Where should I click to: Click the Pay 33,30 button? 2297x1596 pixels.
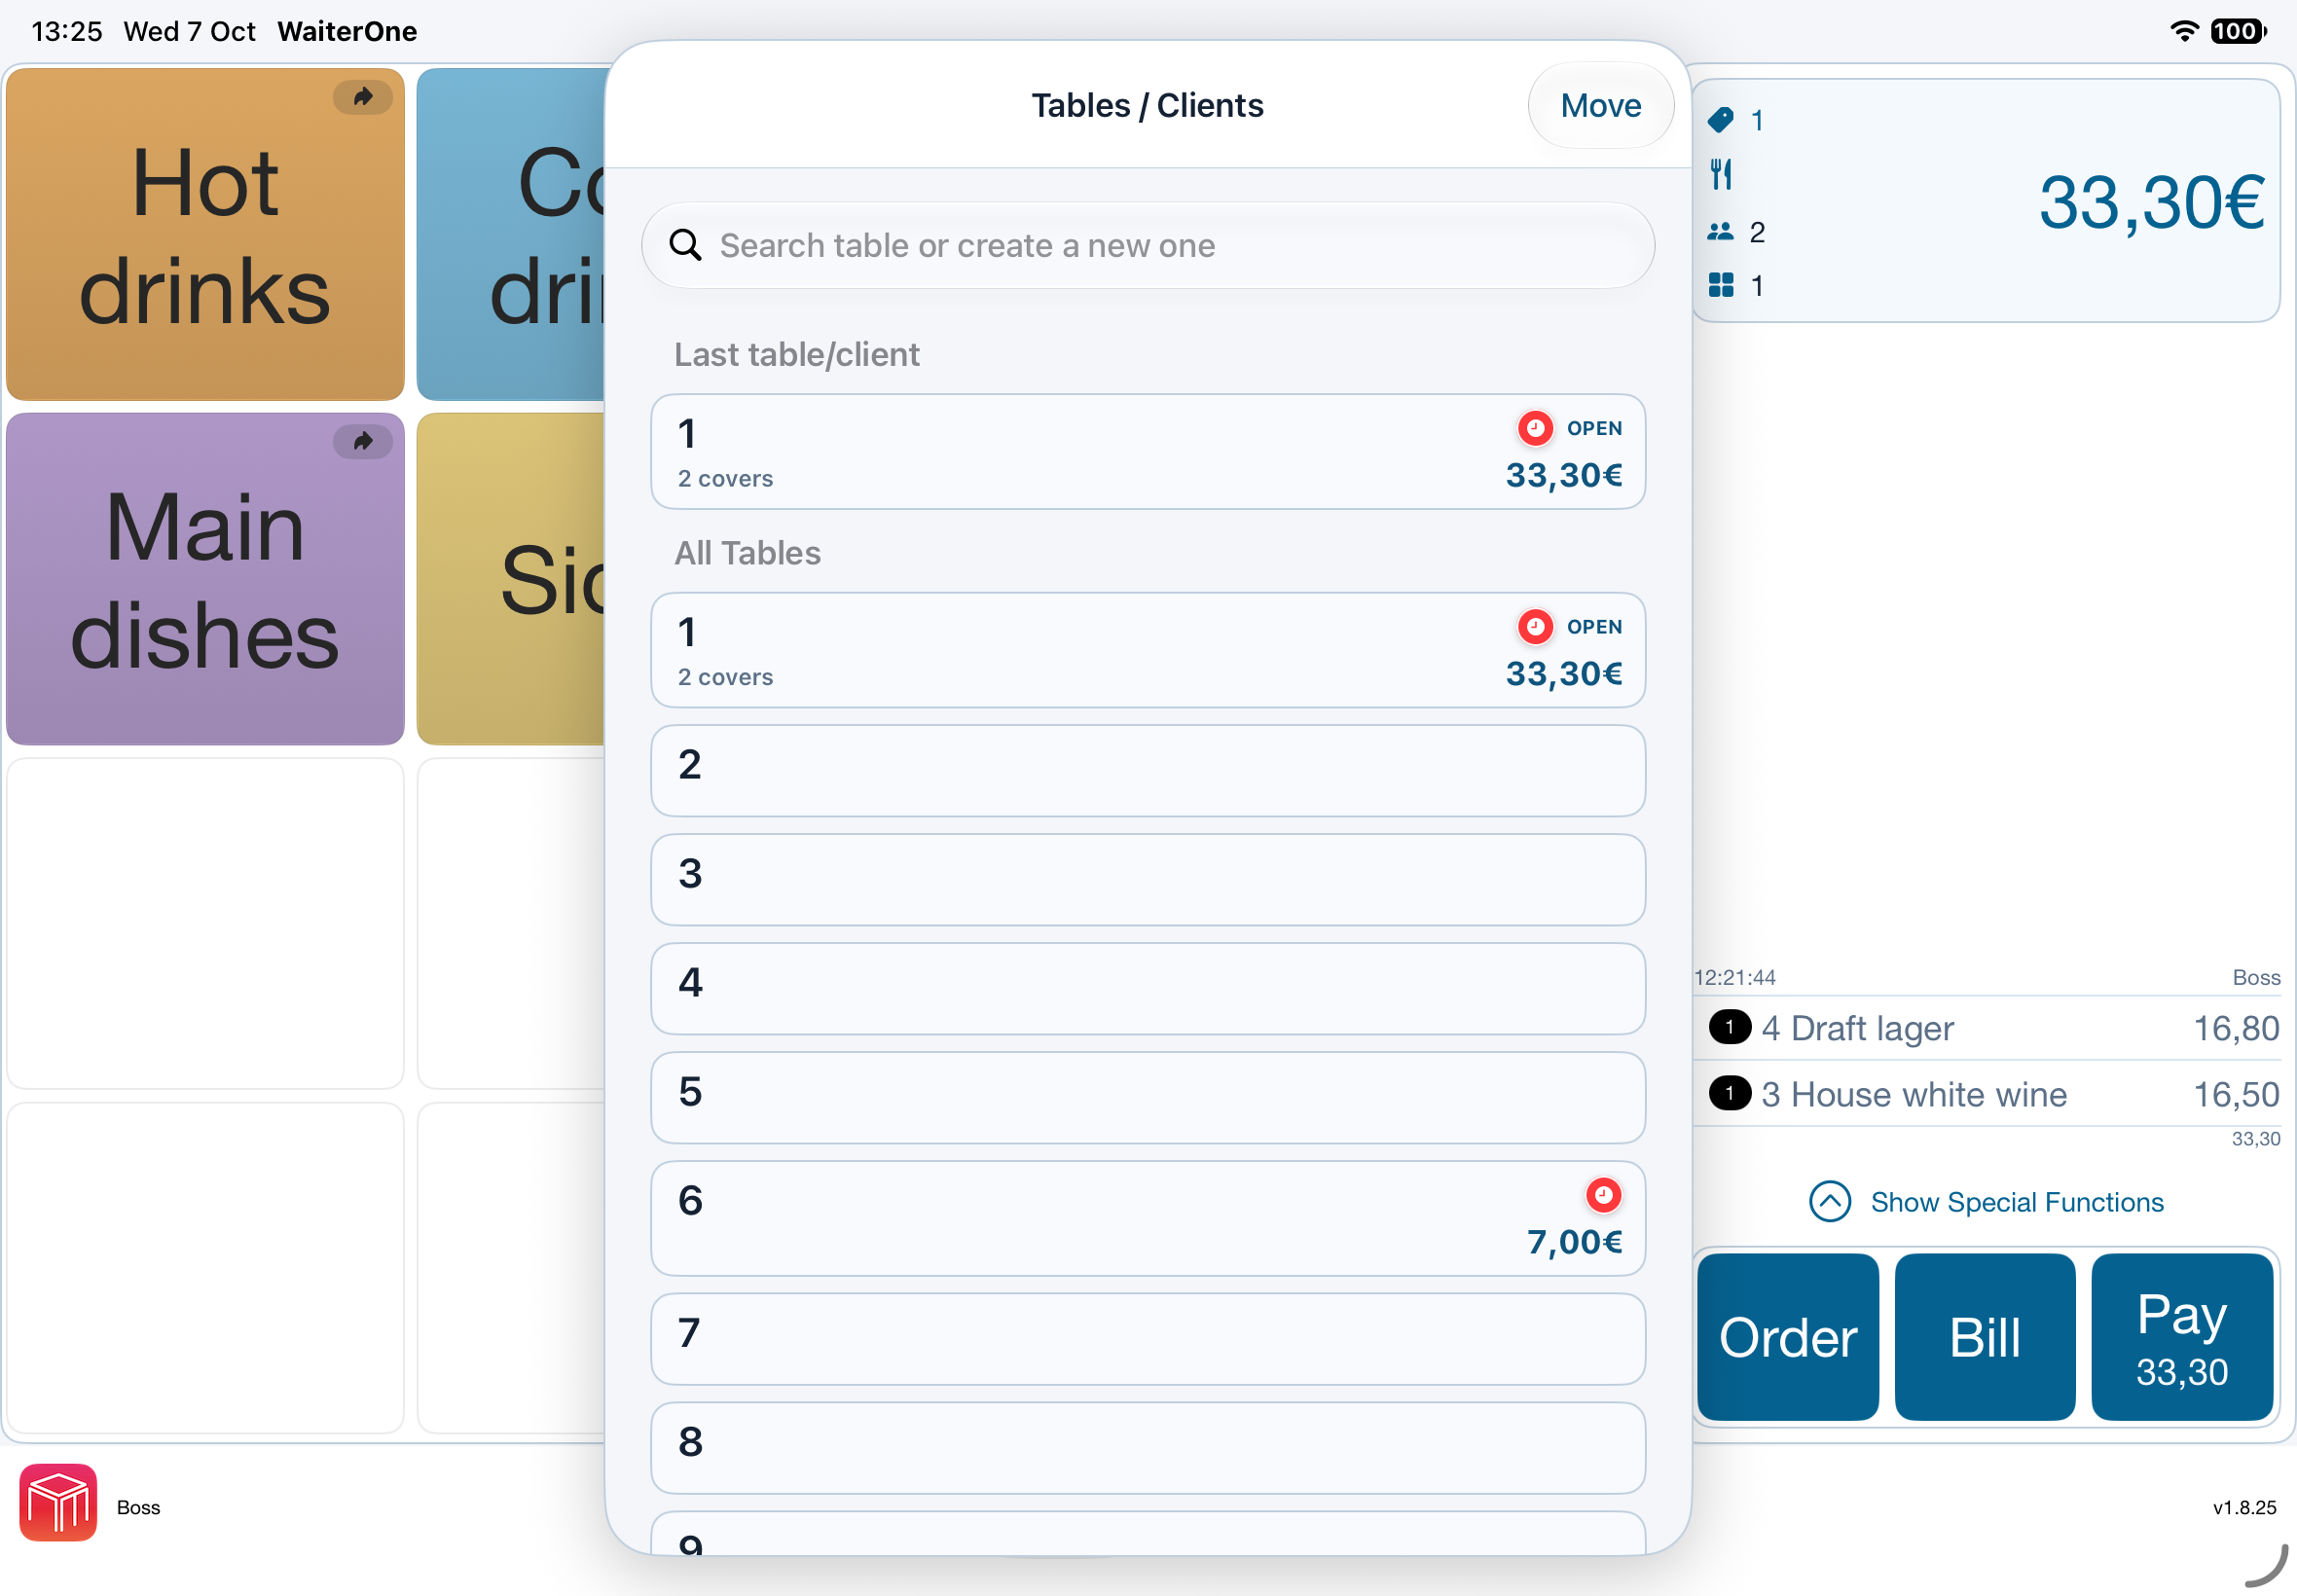2182,1337
